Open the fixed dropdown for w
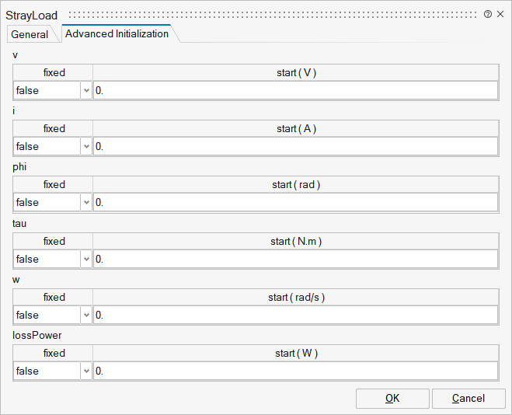The width and height of the screenshot is (512, 415). coord(85,315)
